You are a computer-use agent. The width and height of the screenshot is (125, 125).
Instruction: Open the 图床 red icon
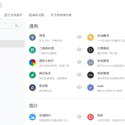point(91,117)
